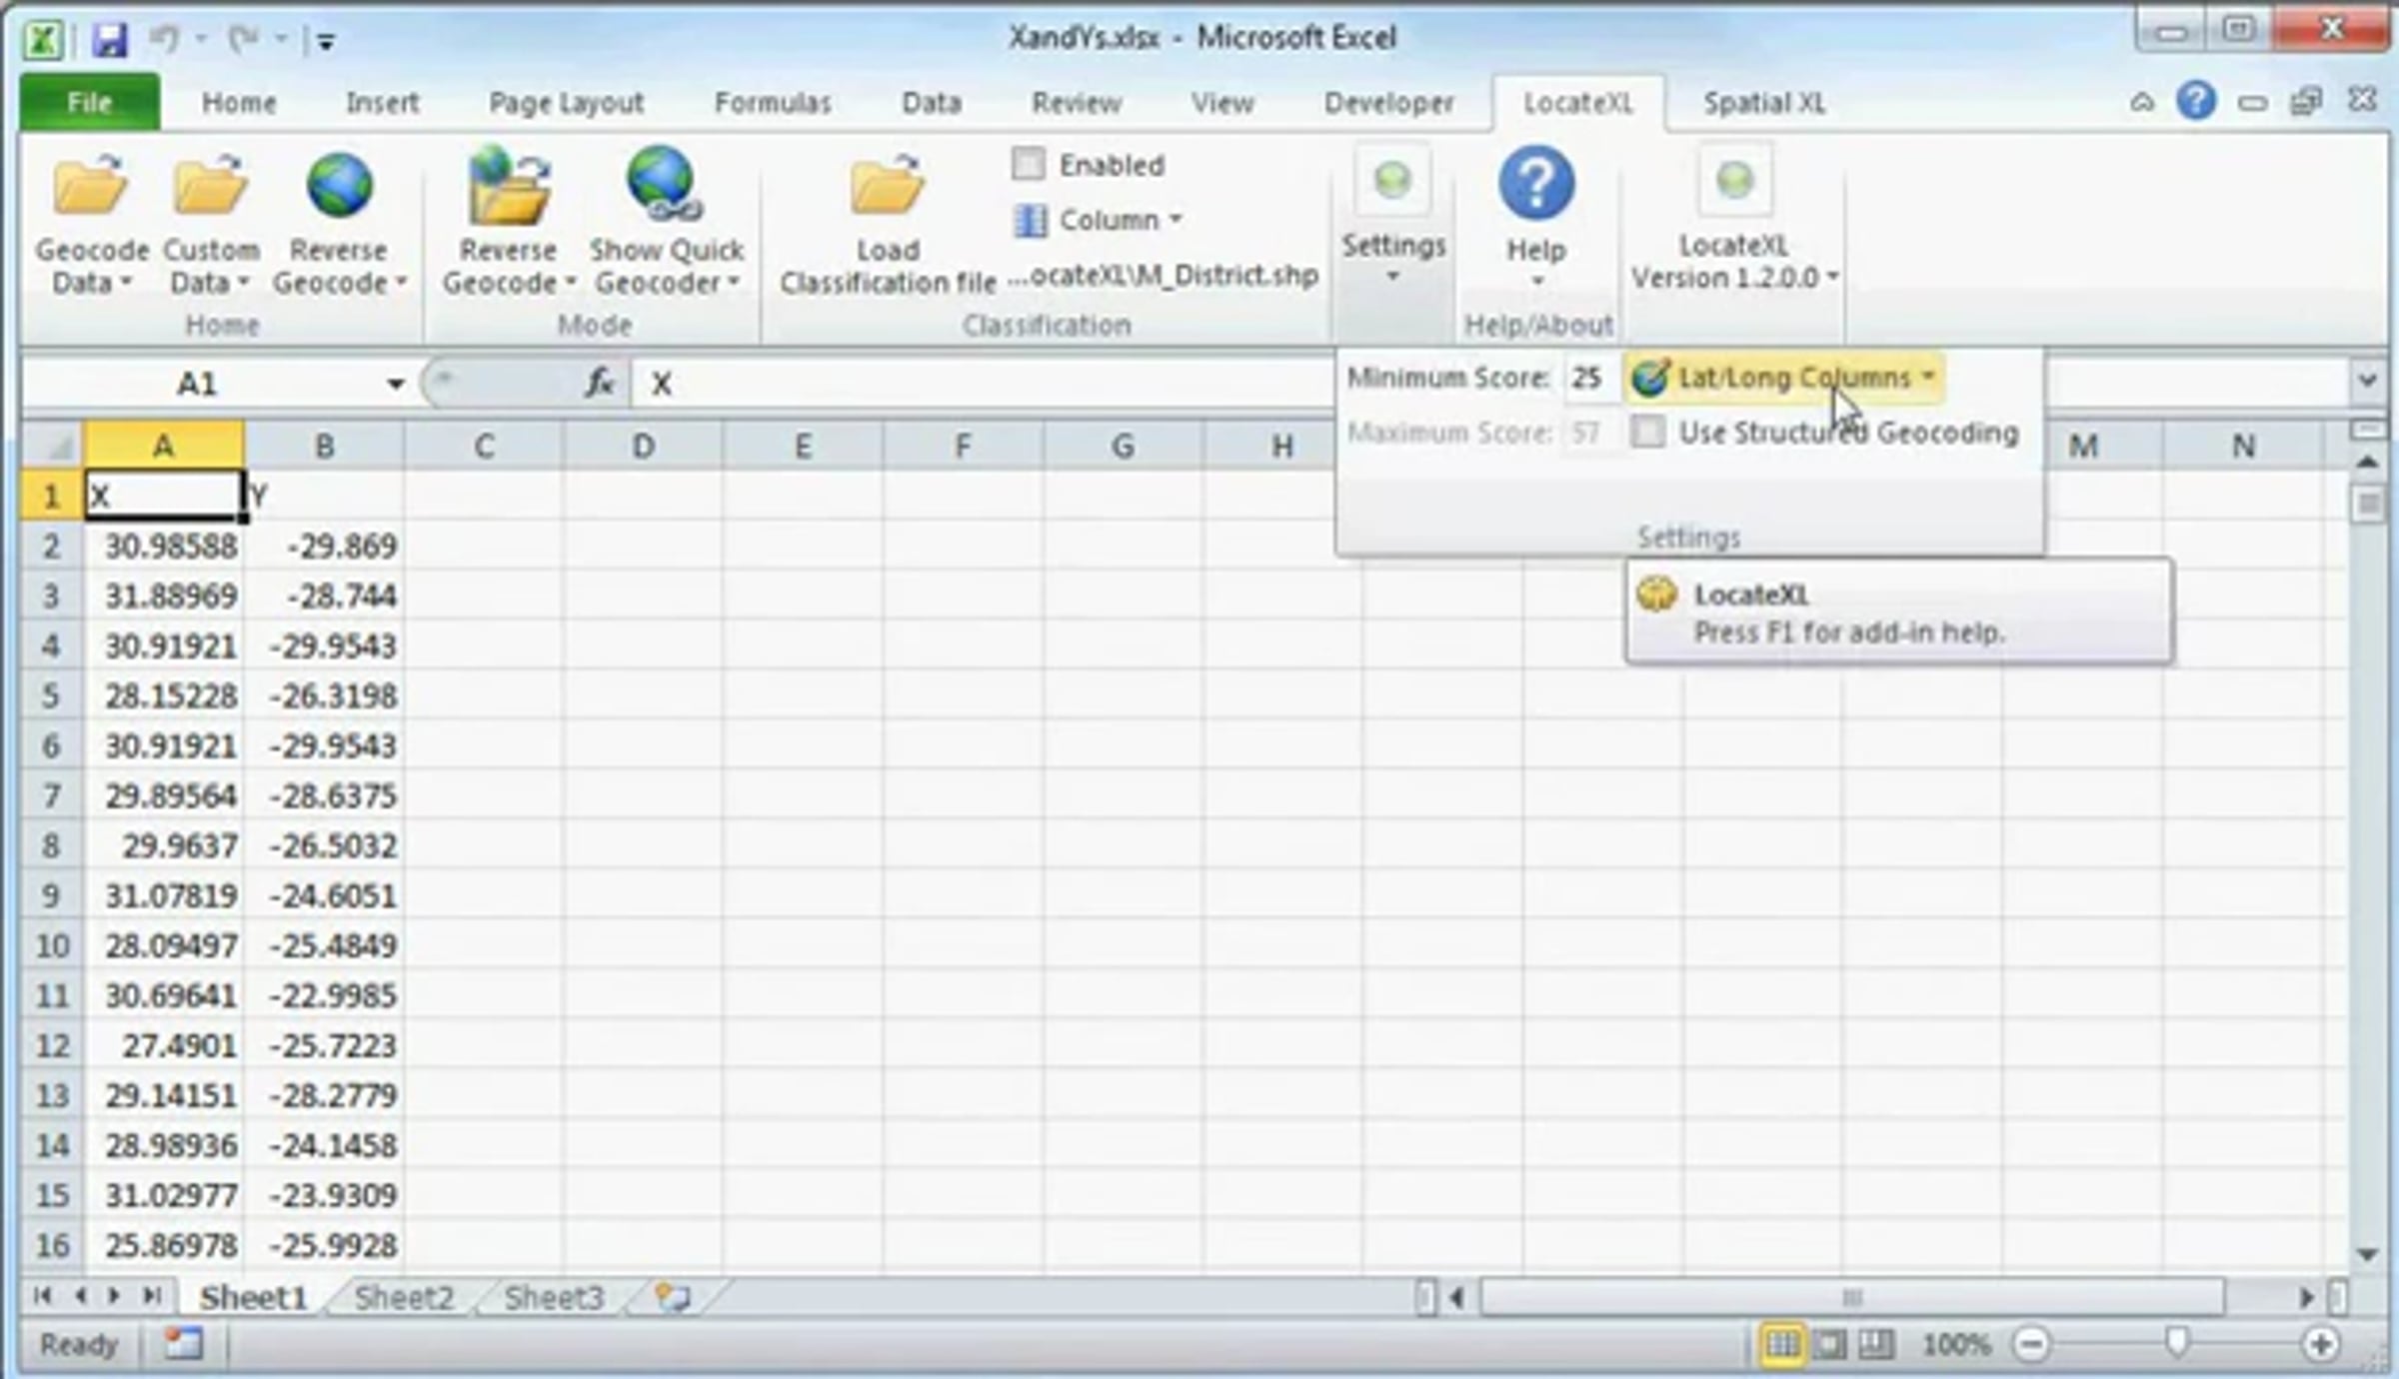The width and height of the screenshot is (2399, 1379).
Task: Select cell containing -28.744
Action: (325, 596)
